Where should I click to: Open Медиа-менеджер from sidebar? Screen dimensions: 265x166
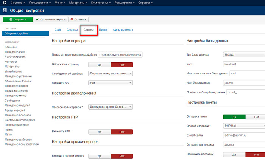pyautogui.click(x=16, y=90)
